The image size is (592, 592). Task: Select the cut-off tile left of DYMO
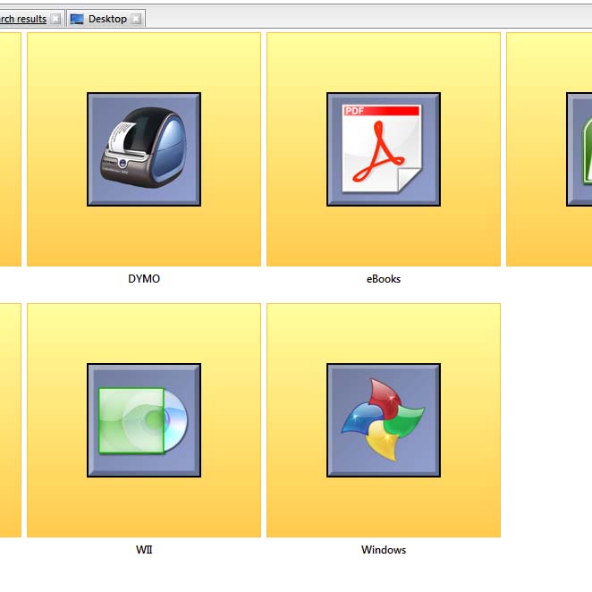[10, 149]
